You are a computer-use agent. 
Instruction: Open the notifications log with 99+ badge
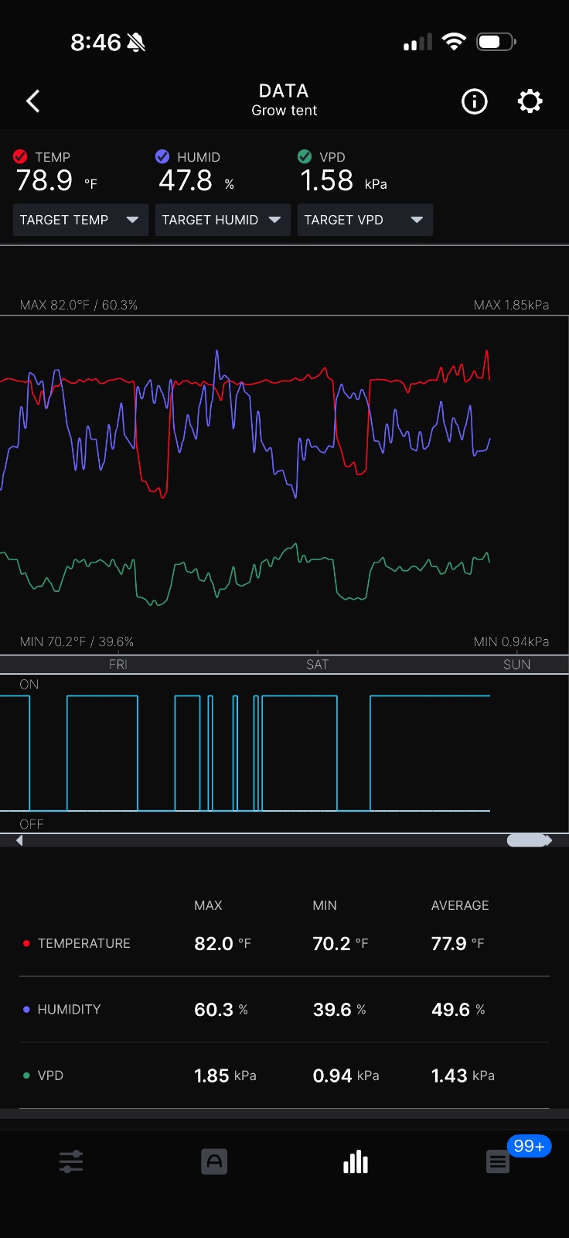coord(498,1161)
